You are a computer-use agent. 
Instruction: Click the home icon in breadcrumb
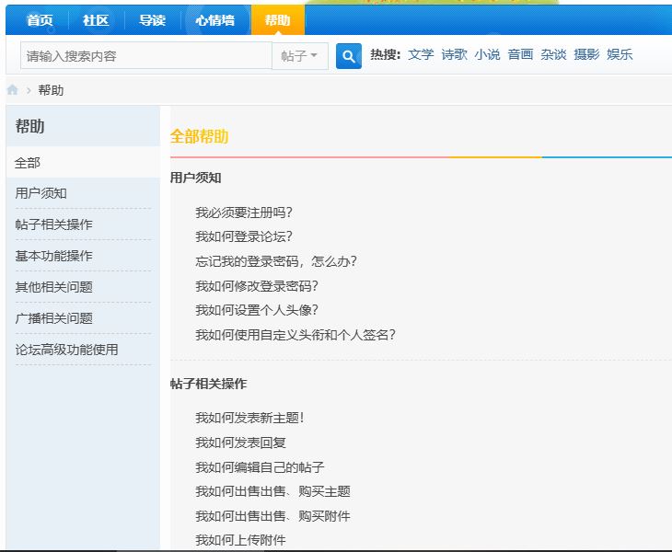13,90
